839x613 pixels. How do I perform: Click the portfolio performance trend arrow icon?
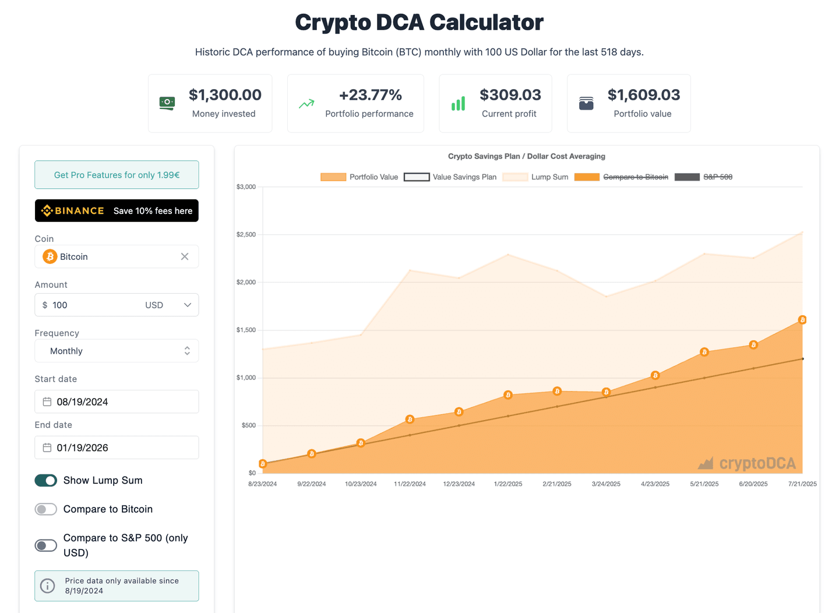306,103
